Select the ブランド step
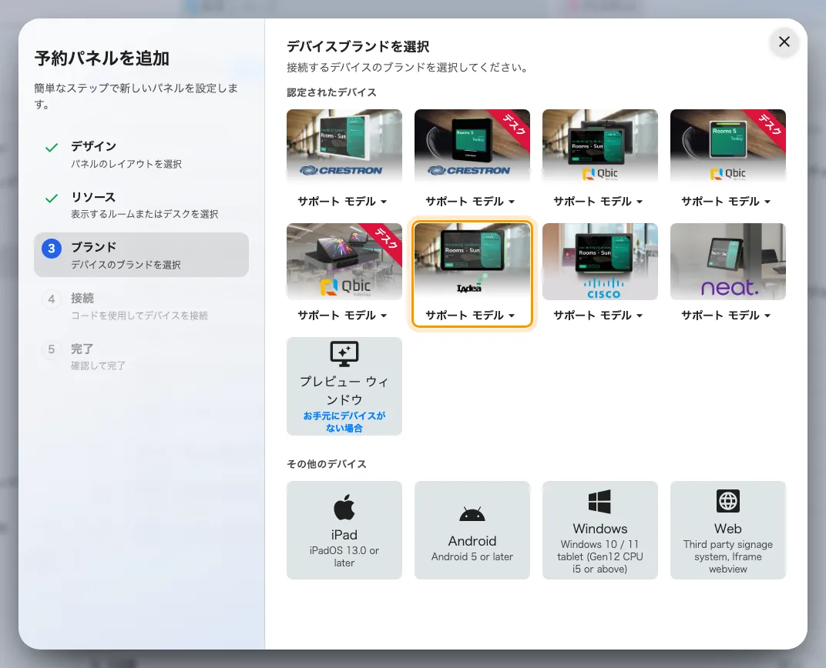The image size is (826, 668). (x=141, y=255)
